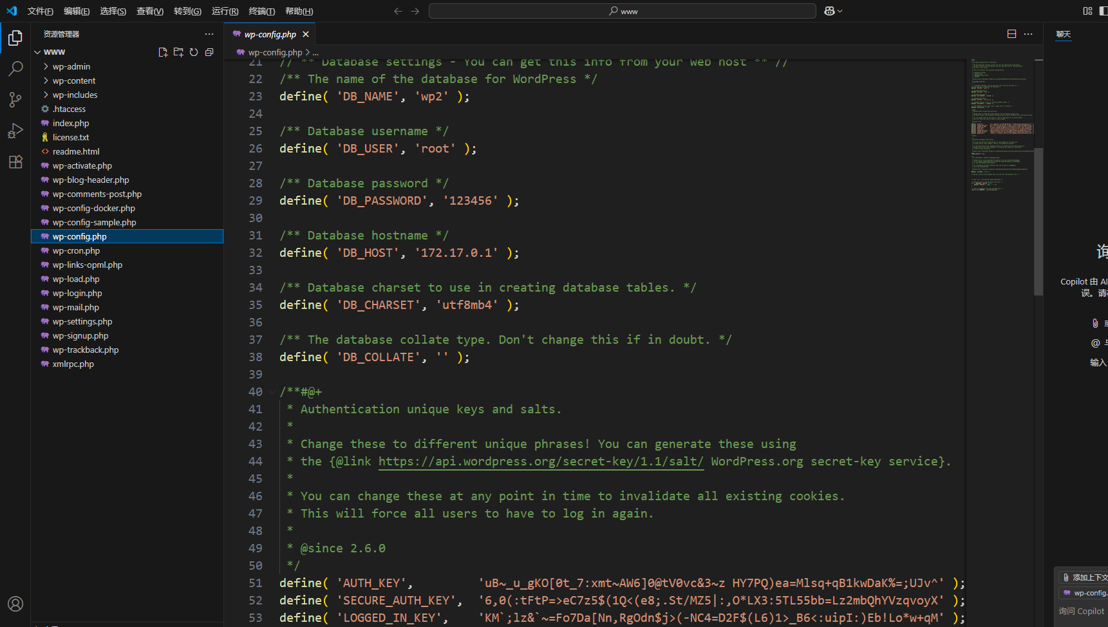This screenshot has width=1108, height=627.
Task: Open explorer panel more actions menu
Action: point(209,34)
